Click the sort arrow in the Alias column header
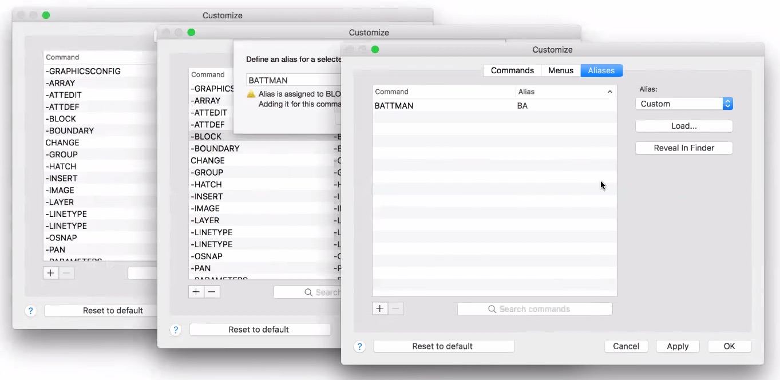The height and width of the screenshot is (380, 780). [x=609, y=92]
